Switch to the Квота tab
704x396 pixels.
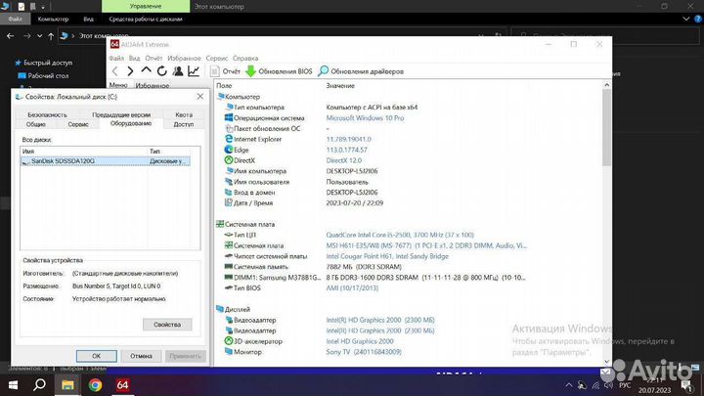tap(184, 115)
